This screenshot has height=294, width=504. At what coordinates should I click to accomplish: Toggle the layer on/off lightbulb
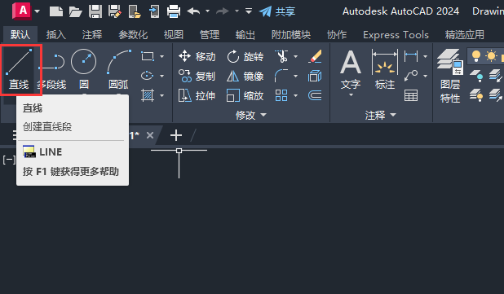click(x=475, y=56)
